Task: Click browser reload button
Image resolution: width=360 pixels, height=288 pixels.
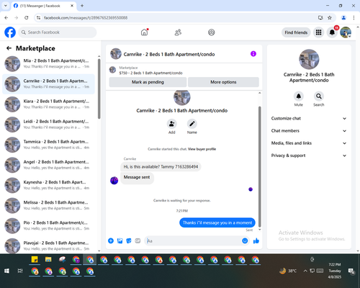Action: tap(27, 17)
